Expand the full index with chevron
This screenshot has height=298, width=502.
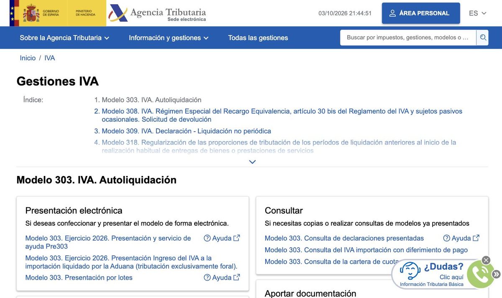252,162
